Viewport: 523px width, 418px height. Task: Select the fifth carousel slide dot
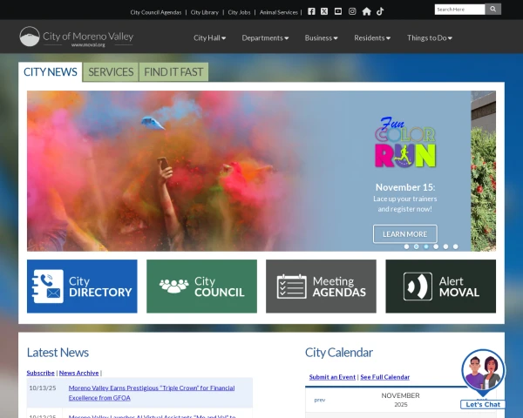coord(446,246)
